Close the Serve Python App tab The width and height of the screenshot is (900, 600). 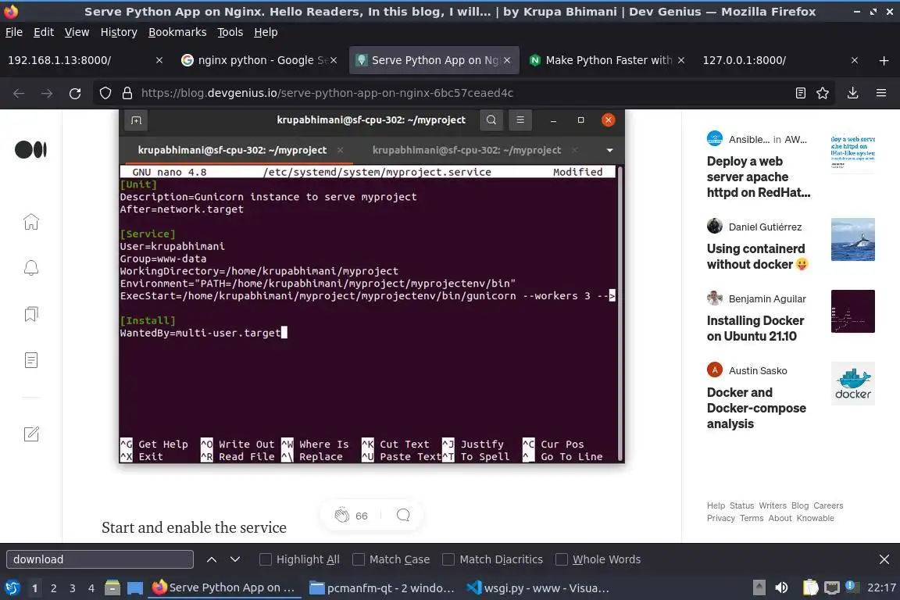pyautogui.click(x=507, y=60)
